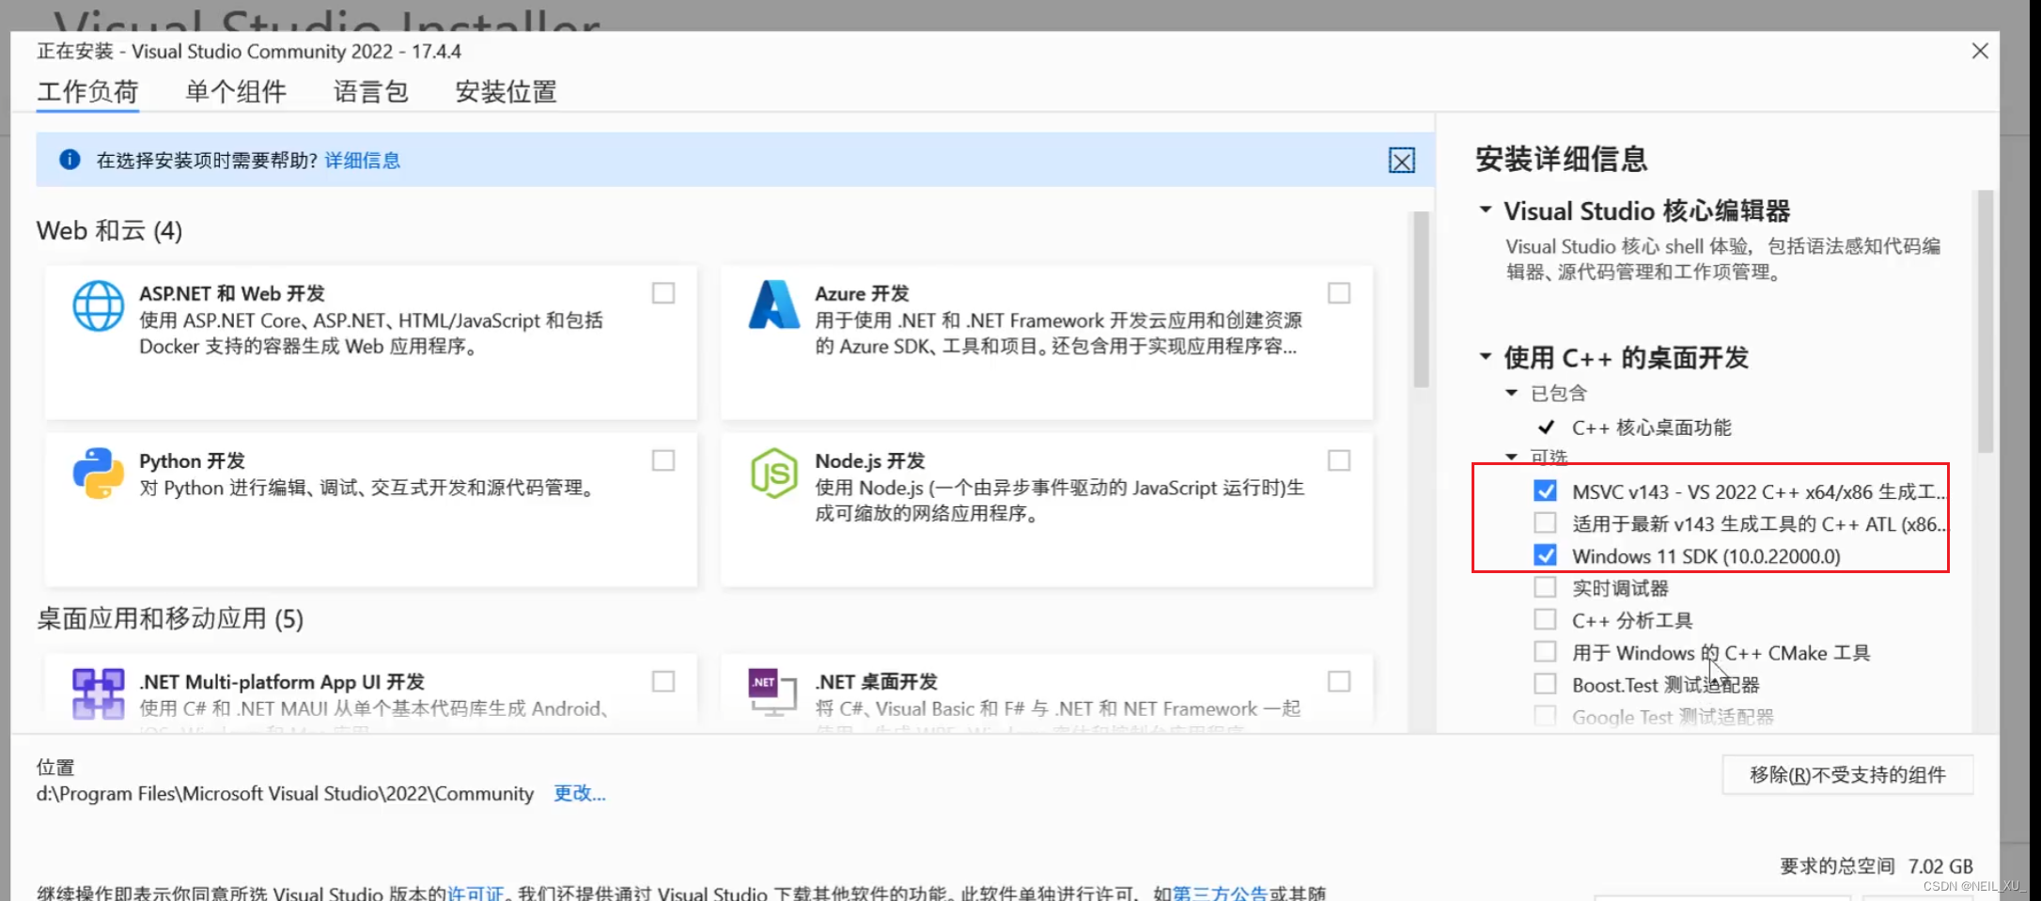Open the 许可证 license link

pyautogui.click(x=475, y=893)
